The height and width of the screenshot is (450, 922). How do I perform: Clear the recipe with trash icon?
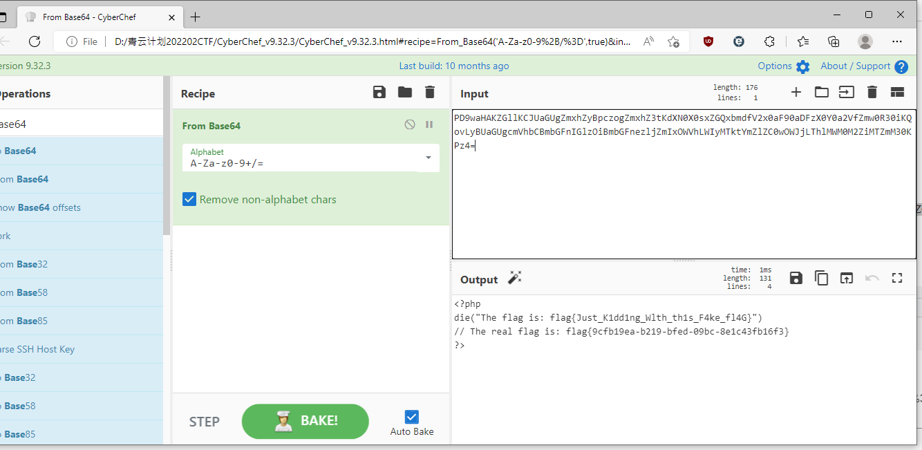(x=430, y=93)
